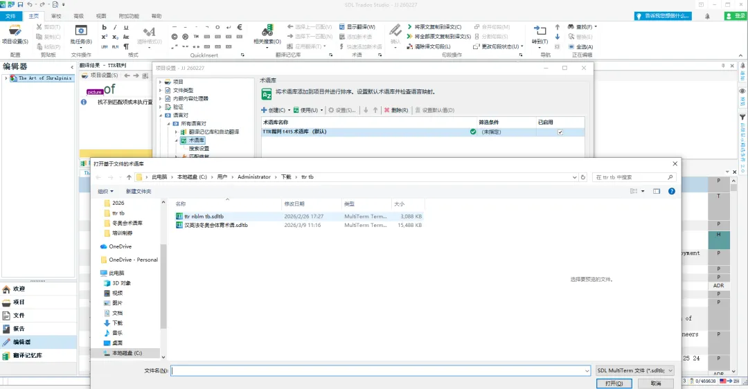Open the File (文件) ribbon tab
Image resolution: width=748 pixels, height=389 pixels.
click(x=10, y=16)
